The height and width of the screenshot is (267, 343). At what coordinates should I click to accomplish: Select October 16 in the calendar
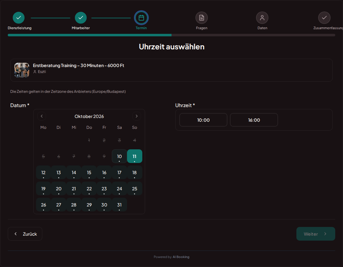tap(104, 172)
